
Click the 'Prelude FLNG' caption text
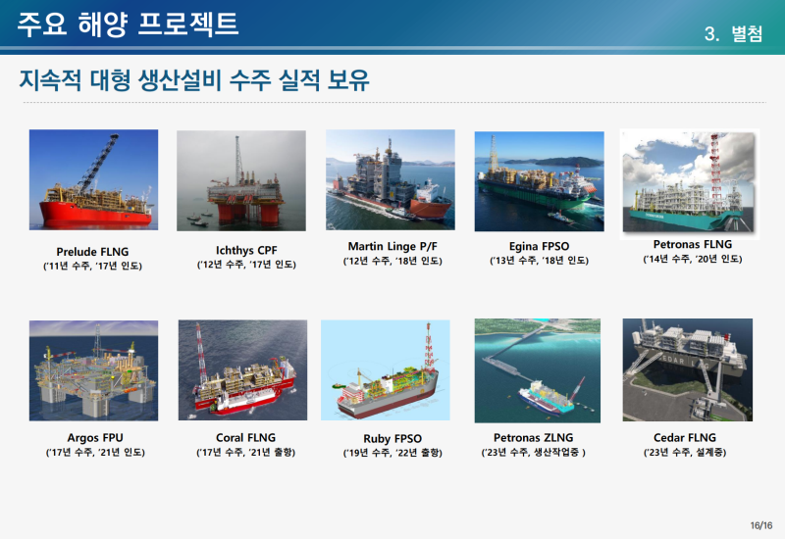coord(93,251)
